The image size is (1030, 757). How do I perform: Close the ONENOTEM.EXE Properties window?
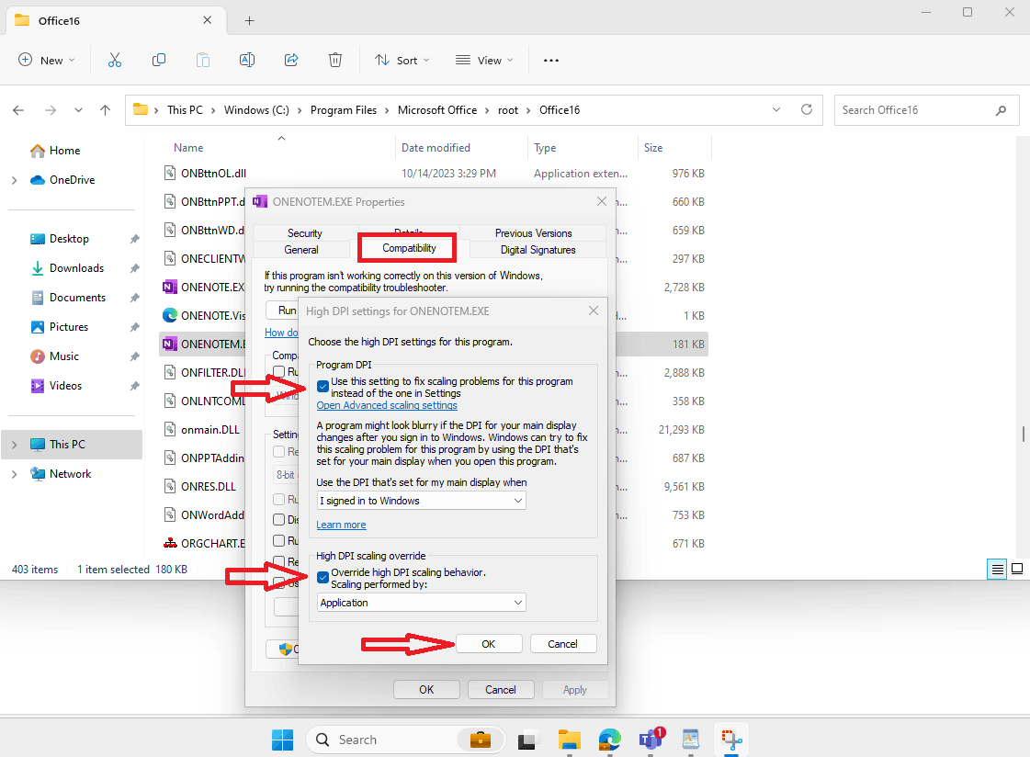click(x=601, y=201)
